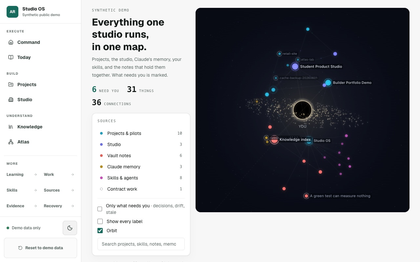Click the central YOU node
Screen dimensions: 420x262
[x=303, y=110]
